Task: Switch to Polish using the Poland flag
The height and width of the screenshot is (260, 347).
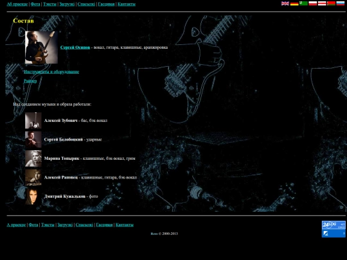Action: [x=313, y=4]
